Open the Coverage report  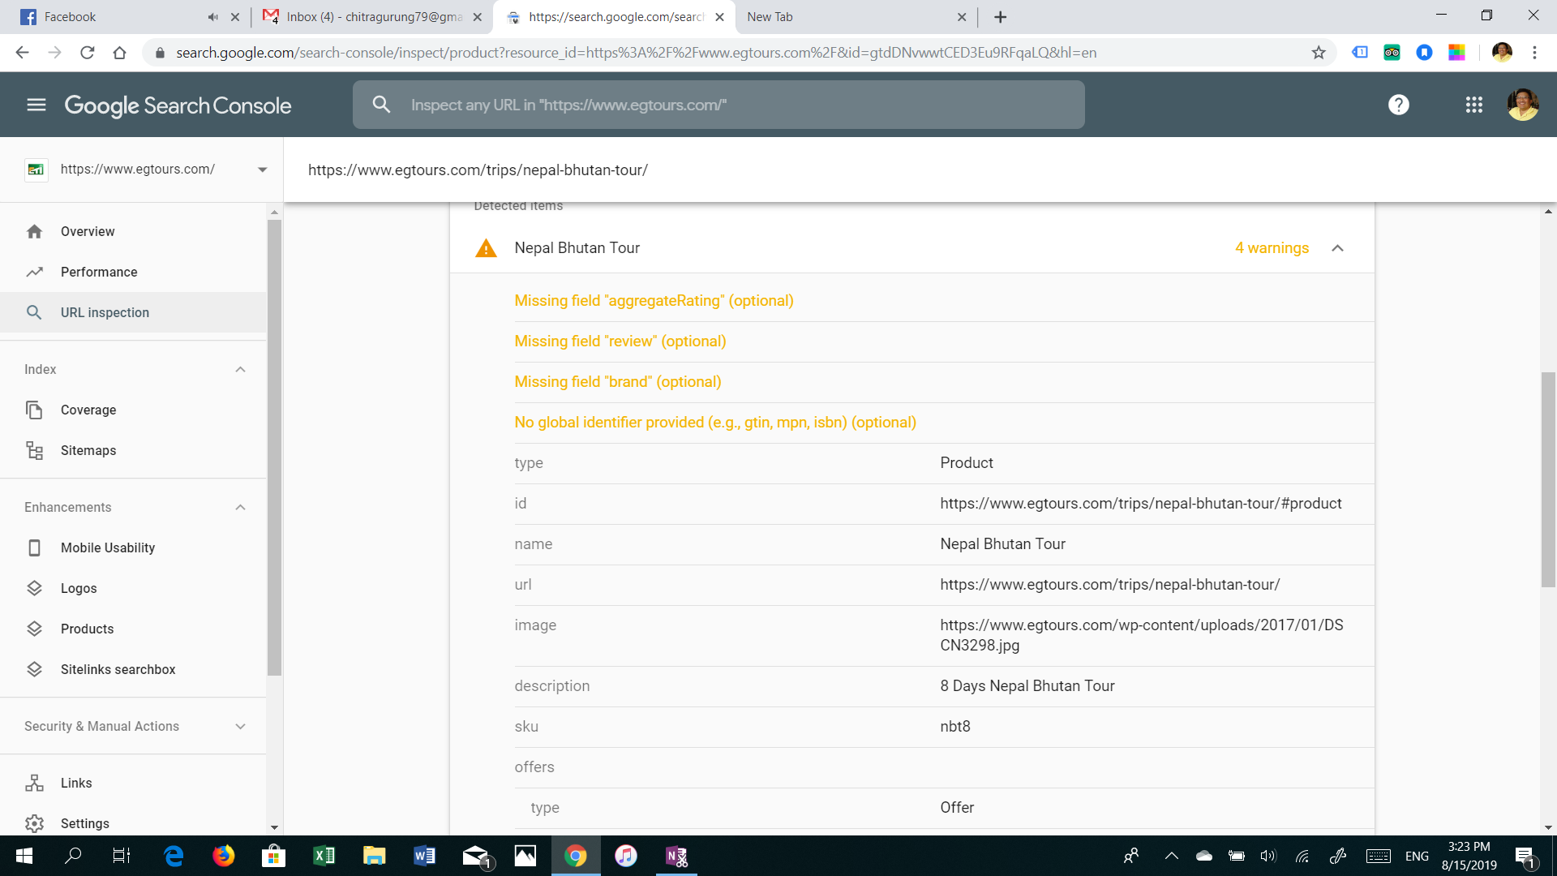pos(133,410)
